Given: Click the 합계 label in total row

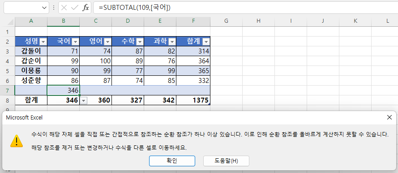Looking at the screenshot, I should point(31,100).
